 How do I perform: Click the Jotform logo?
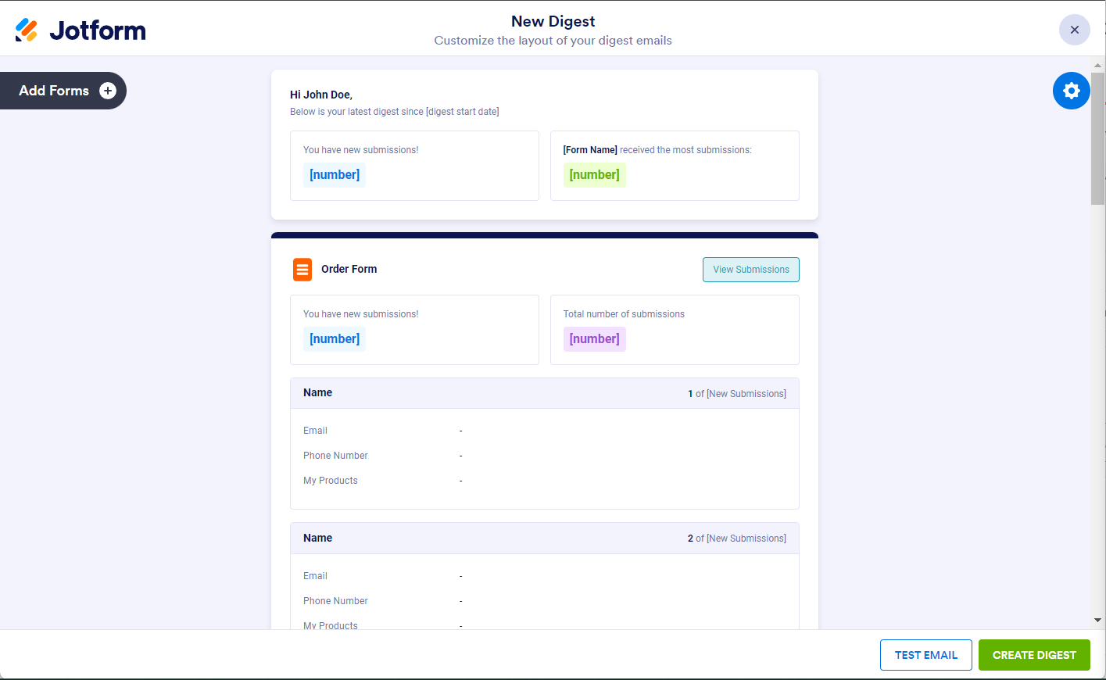(x=81, y=30)
